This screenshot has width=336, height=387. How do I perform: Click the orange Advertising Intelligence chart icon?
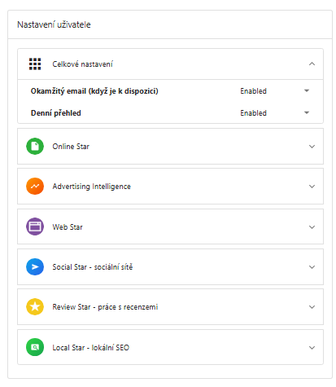pos(35,187)
